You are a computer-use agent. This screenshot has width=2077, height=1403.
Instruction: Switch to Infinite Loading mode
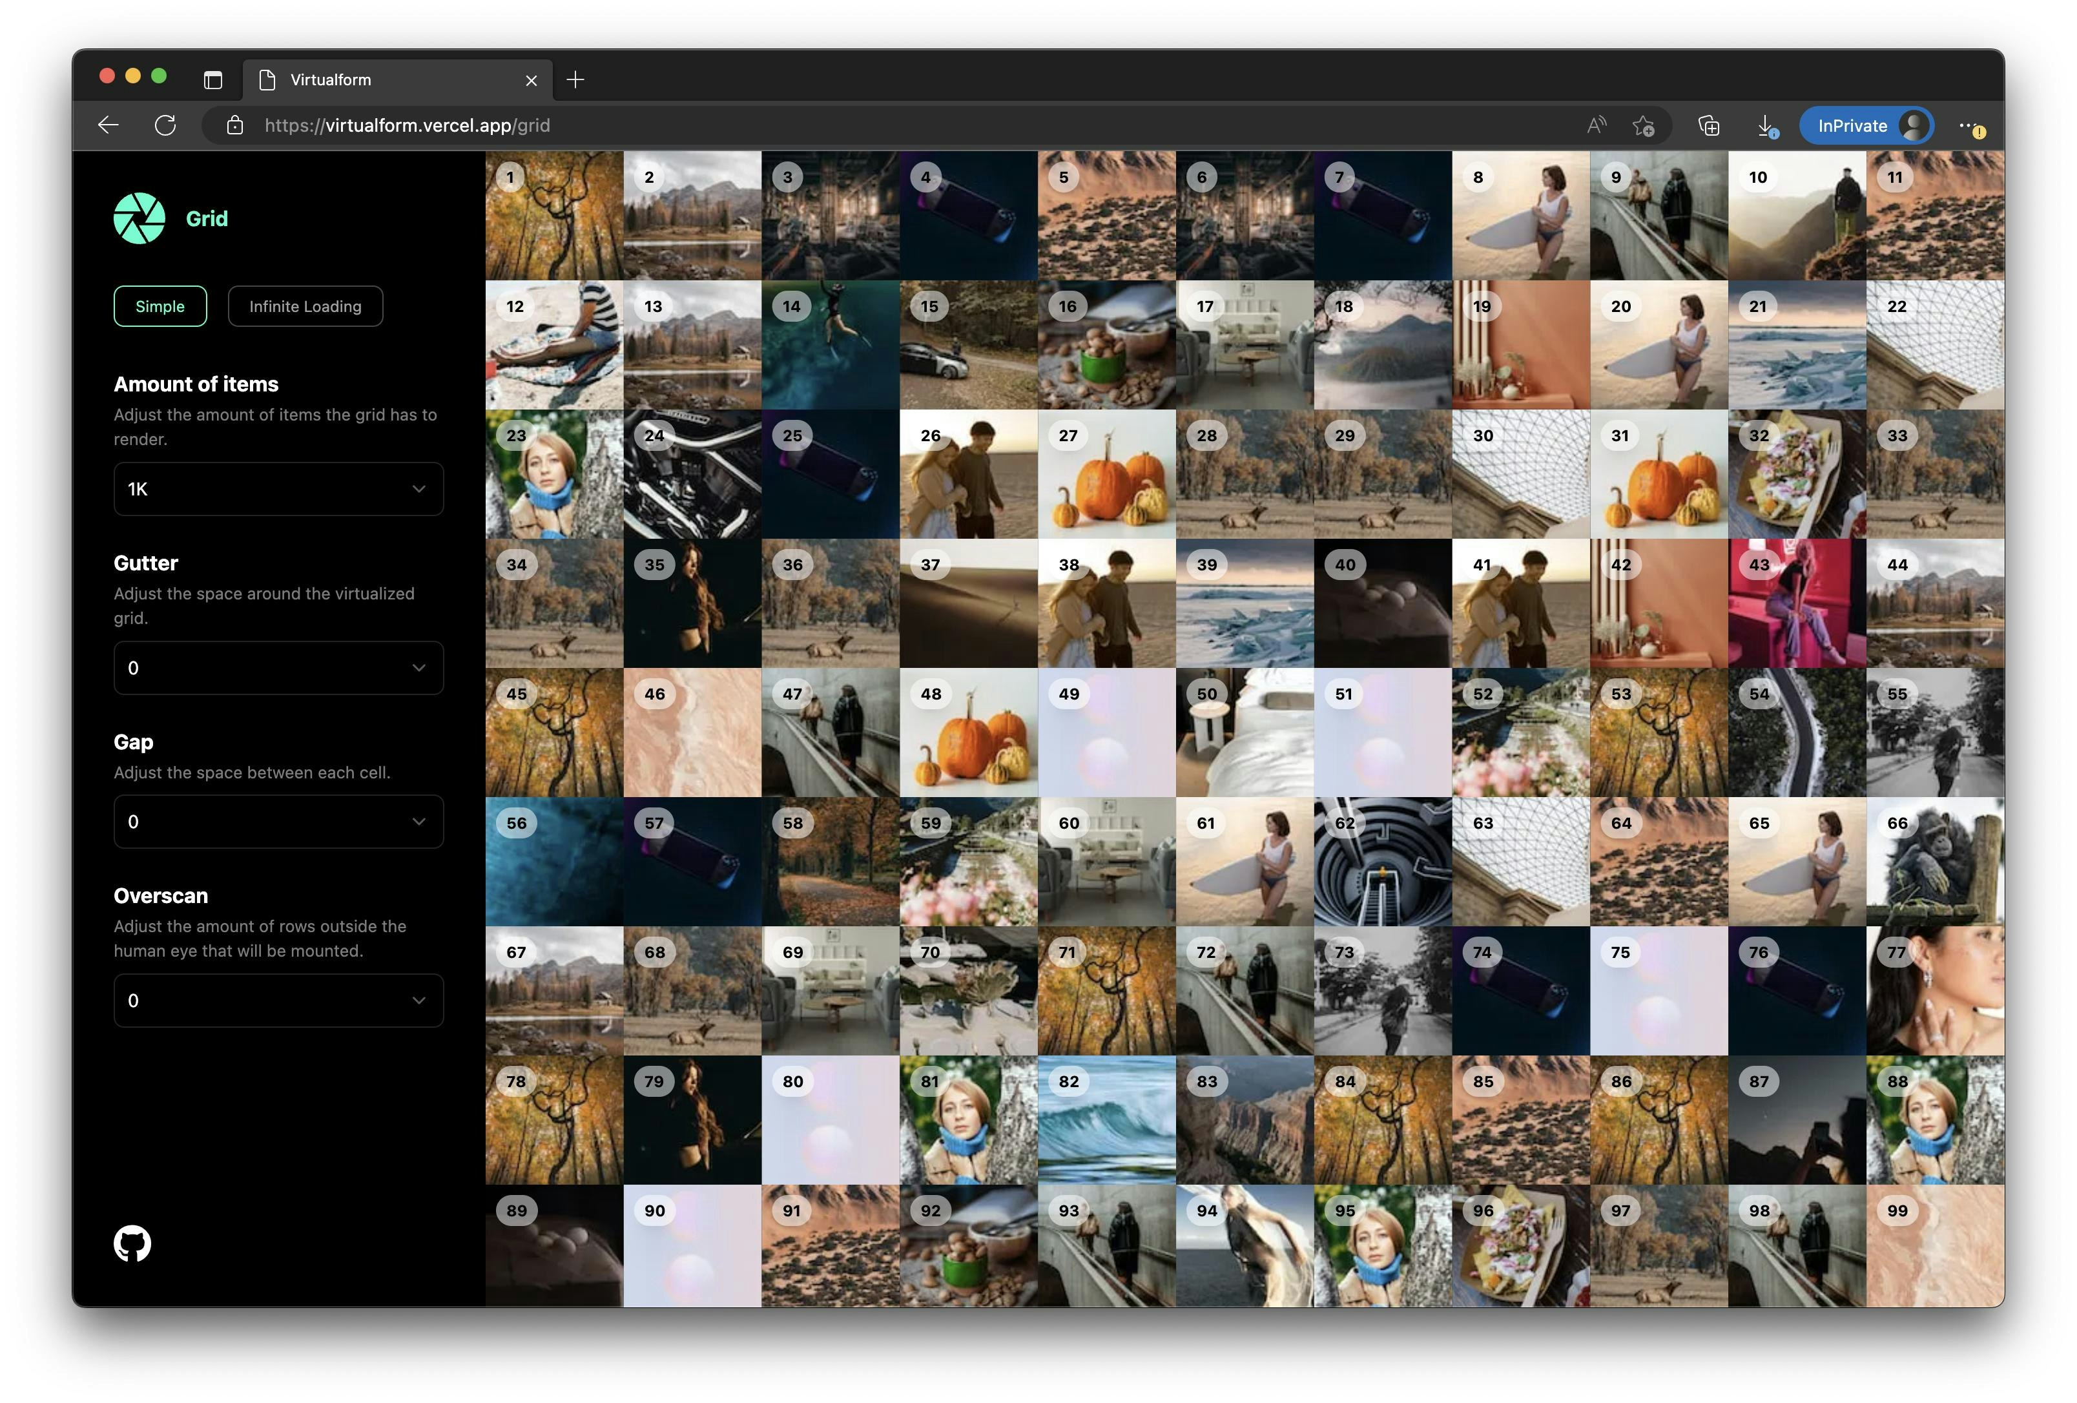click(305, 306)
